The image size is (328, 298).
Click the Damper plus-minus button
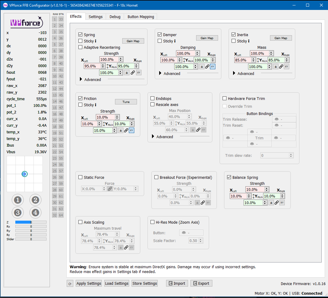[x=202, y=67]
